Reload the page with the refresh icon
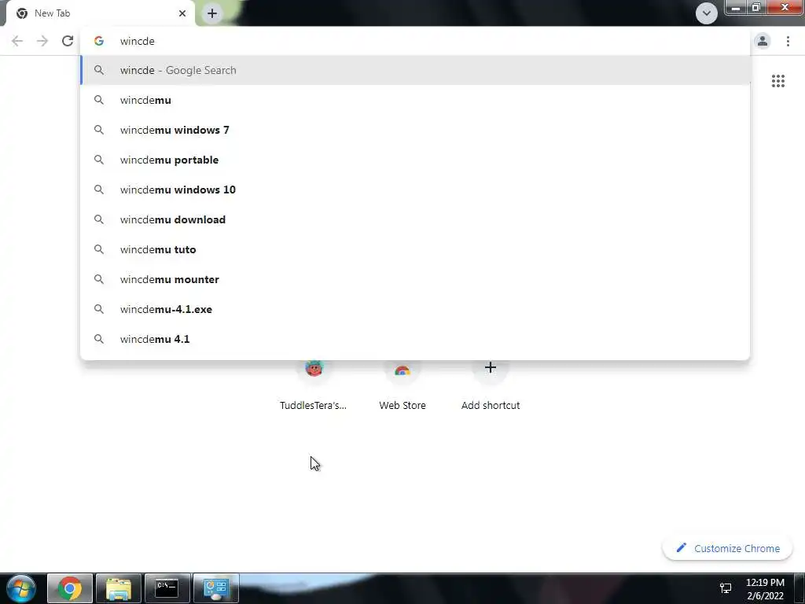The width and height of the screenshot is (805, 604). pos(68,41)
